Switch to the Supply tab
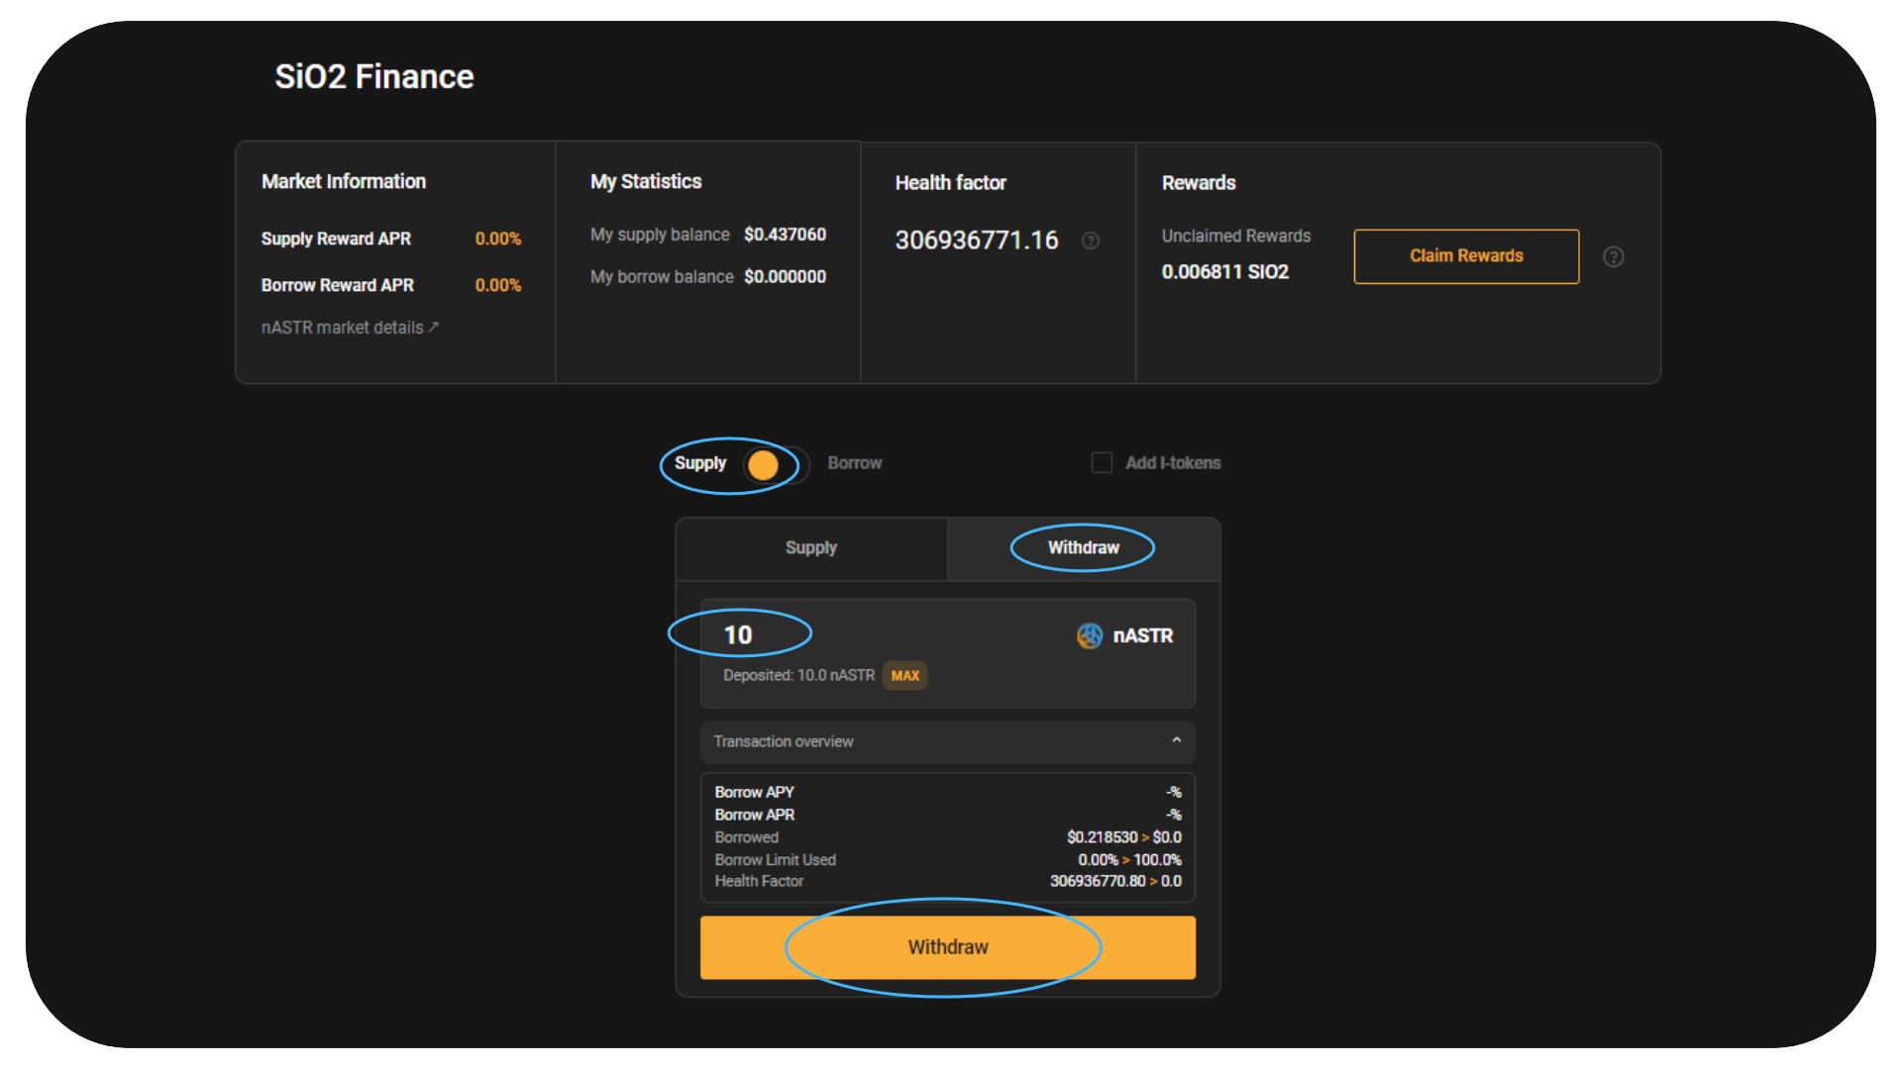1902x1069 pixels. (x=810, y=548)
